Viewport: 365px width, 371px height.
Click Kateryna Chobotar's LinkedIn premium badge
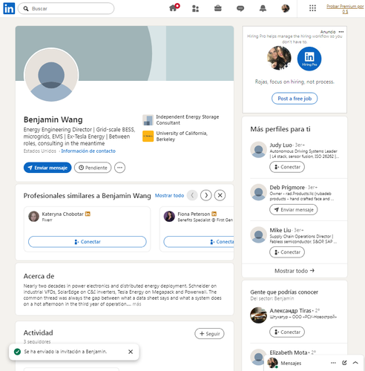[88, 214]
